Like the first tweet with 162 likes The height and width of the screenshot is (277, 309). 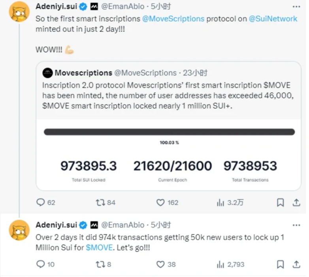click(167, 202)
